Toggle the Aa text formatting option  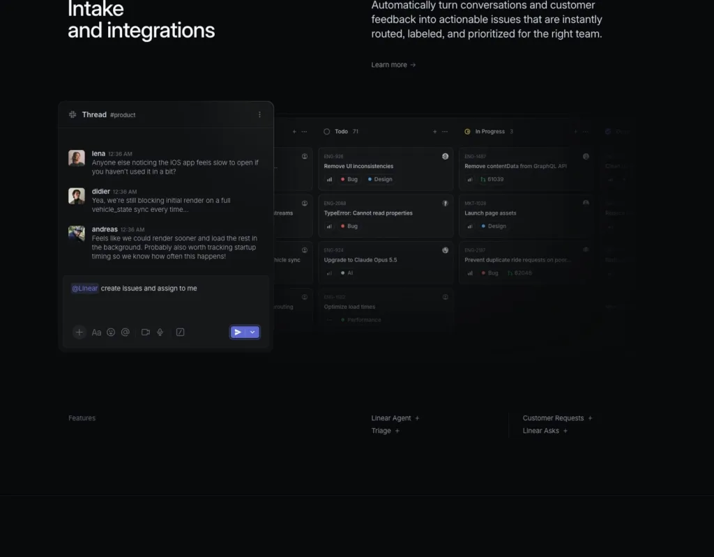(x=96, y=333)
